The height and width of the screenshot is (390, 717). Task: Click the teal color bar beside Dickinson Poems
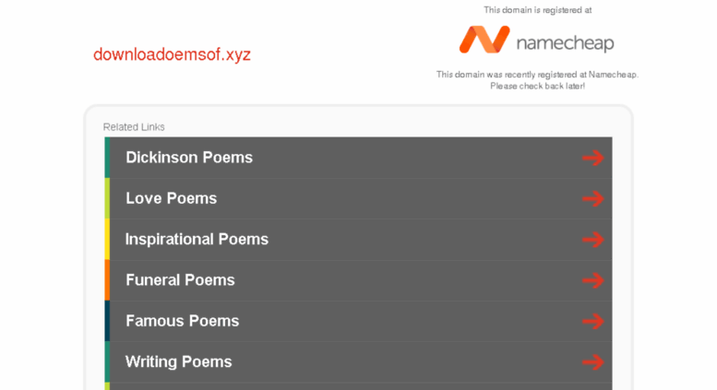pyautogui.click(x=107, y=158)
